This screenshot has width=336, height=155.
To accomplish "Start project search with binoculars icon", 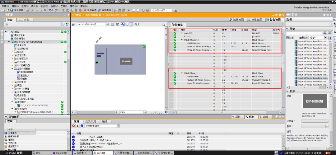I will [175, 10].
